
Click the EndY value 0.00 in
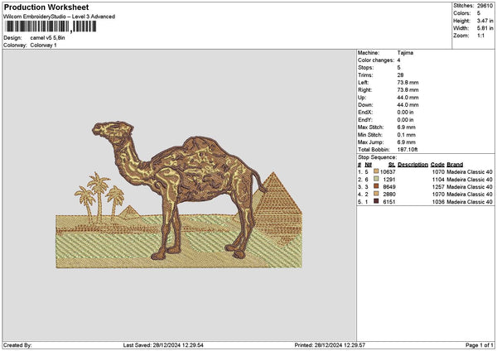405,120
